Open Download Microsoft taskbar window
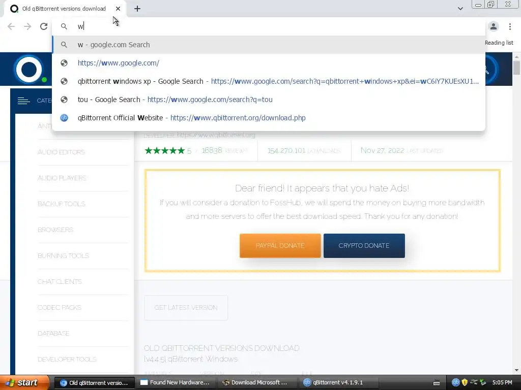521x390 pixels. pyautogui.click(x=257, y=383)
